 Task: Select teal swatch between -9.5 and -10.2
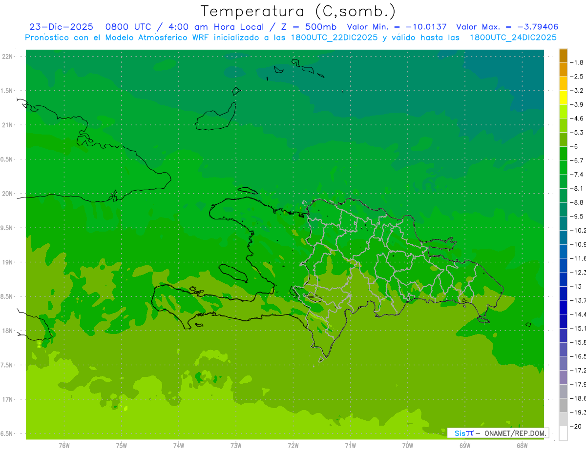click(x=563, y=224)
